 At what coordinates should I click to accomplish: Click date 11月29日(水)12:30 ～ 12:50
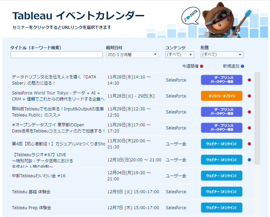(129, 112)
